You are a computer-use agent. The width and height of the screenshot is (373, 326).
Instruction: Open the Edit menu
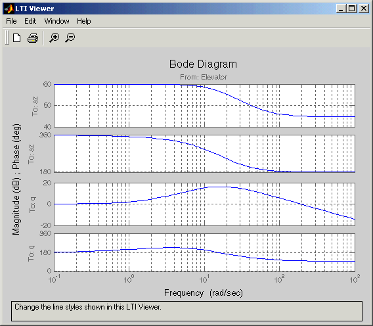point(30,21)
